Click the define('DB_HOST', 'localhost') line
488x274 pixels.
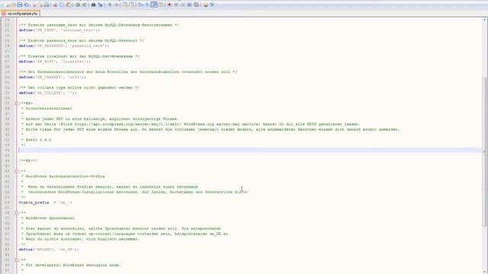coord(54,62)
